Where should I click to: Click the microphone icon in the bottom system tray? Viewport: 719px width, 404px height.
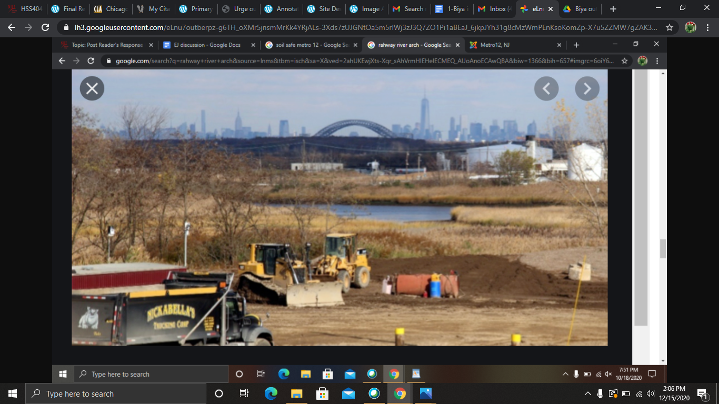[601, 393]
